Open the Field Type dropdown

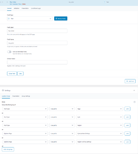coord(30,18)
